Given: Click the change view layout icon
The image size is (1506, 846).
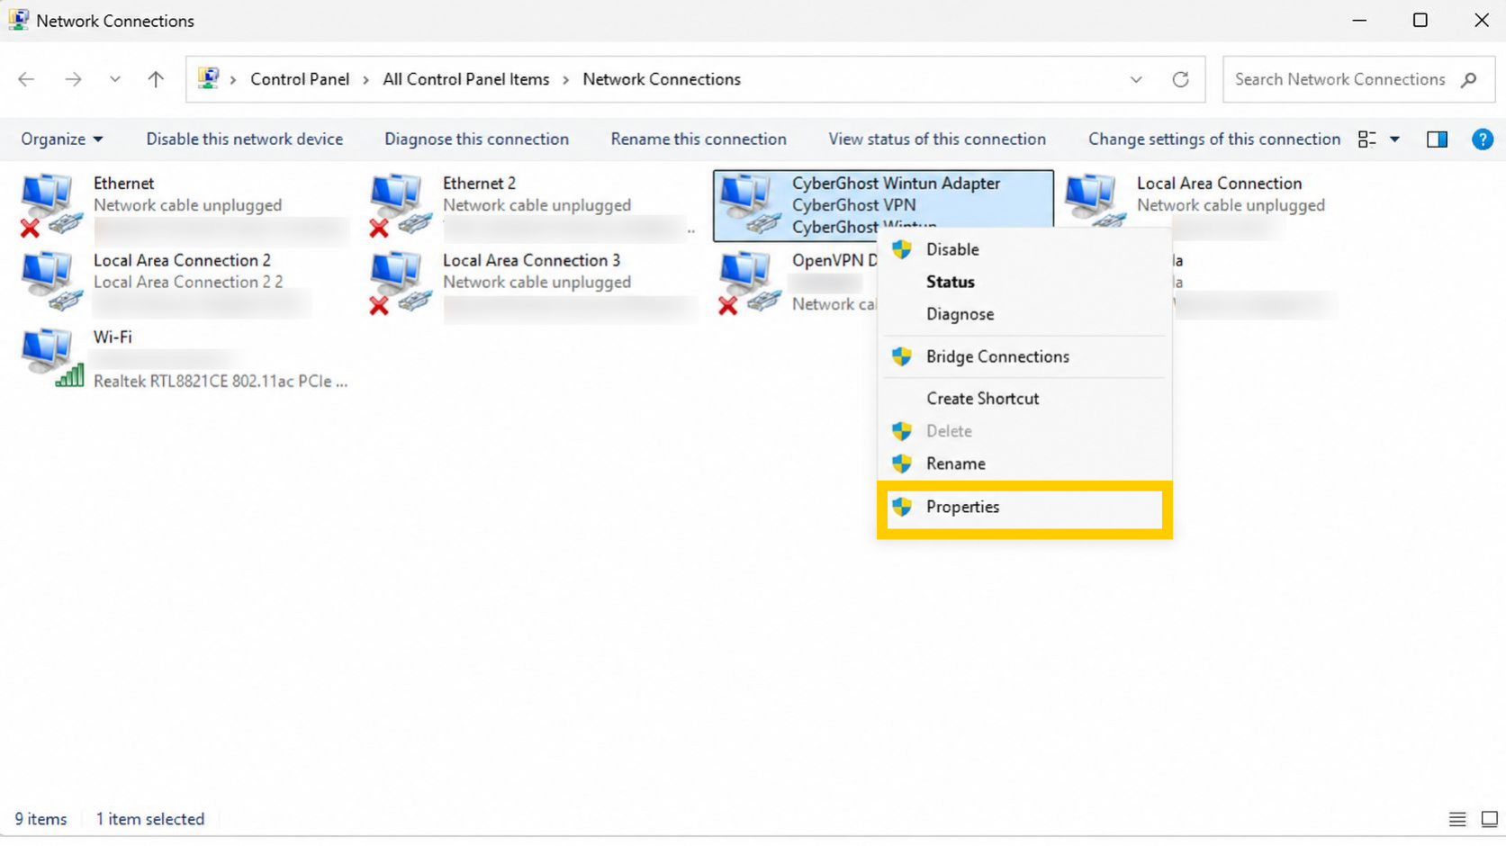Looking at the screenshot, I should click(x=1366, y=139).
